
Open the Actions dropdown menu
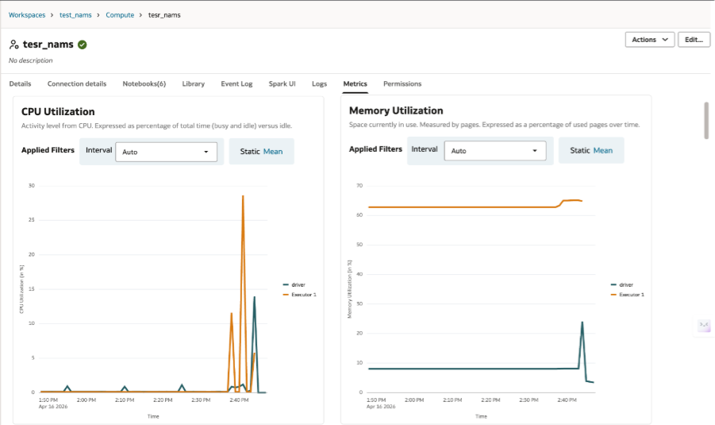pos(649,40)
